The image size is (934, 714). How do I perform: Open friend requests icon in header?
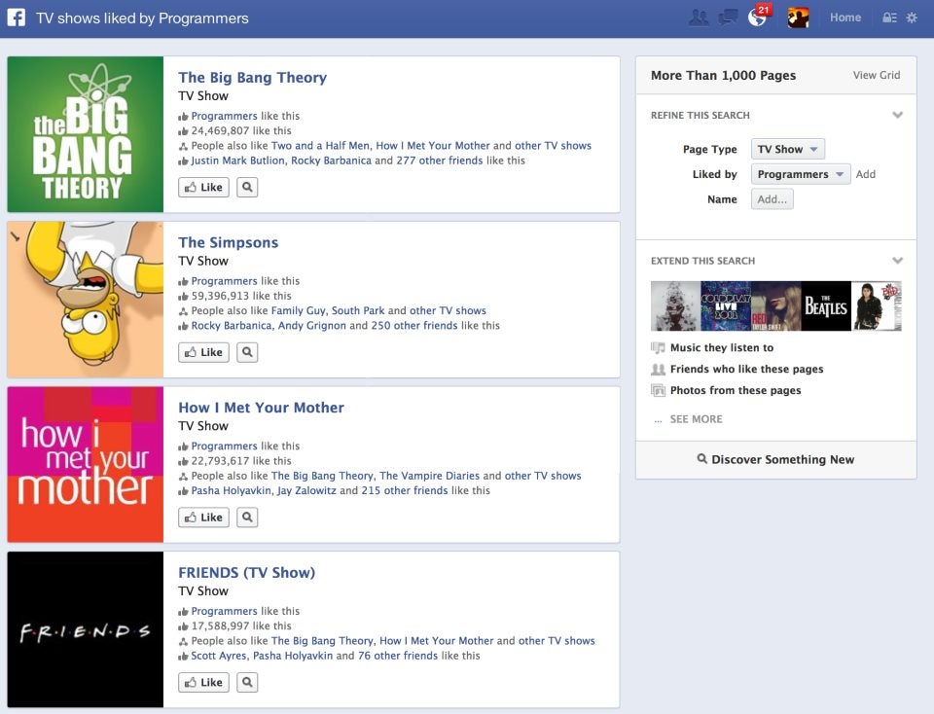pos(699,18)
